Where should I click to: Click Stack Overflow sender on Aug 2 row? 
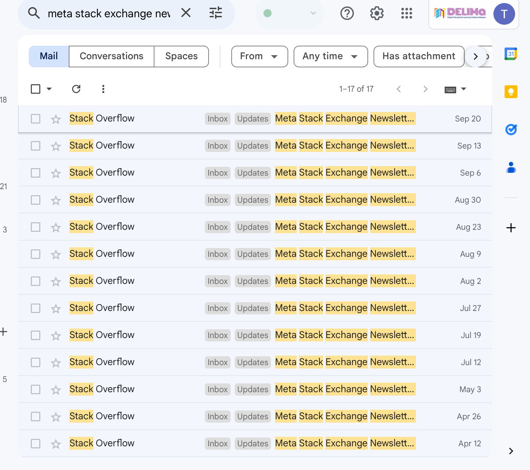[102, 281]
